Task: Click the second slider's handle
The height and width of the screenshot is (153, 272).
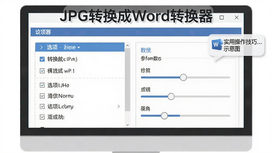Action: point(171,96)
